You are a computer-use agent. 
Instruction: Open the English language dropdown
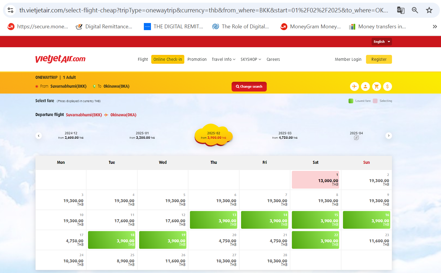point(382,42)
